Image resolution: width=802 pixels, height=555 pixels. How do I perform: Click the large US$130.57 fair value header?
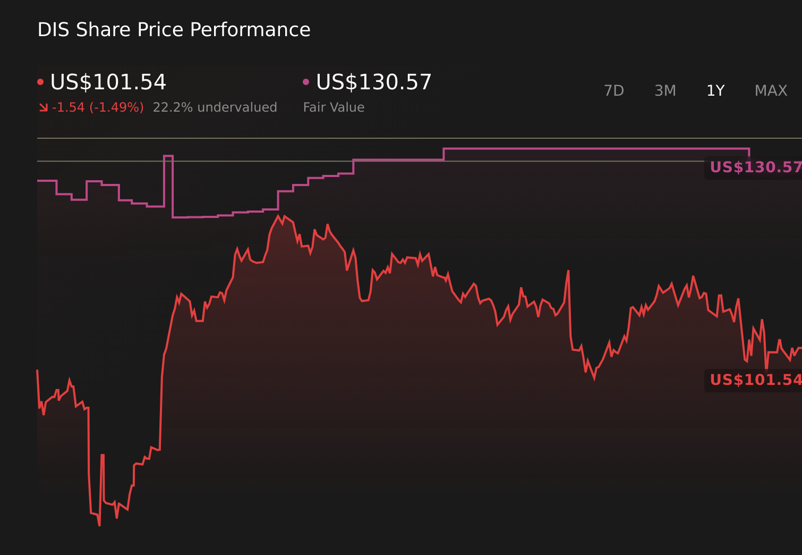click(374, 82)
